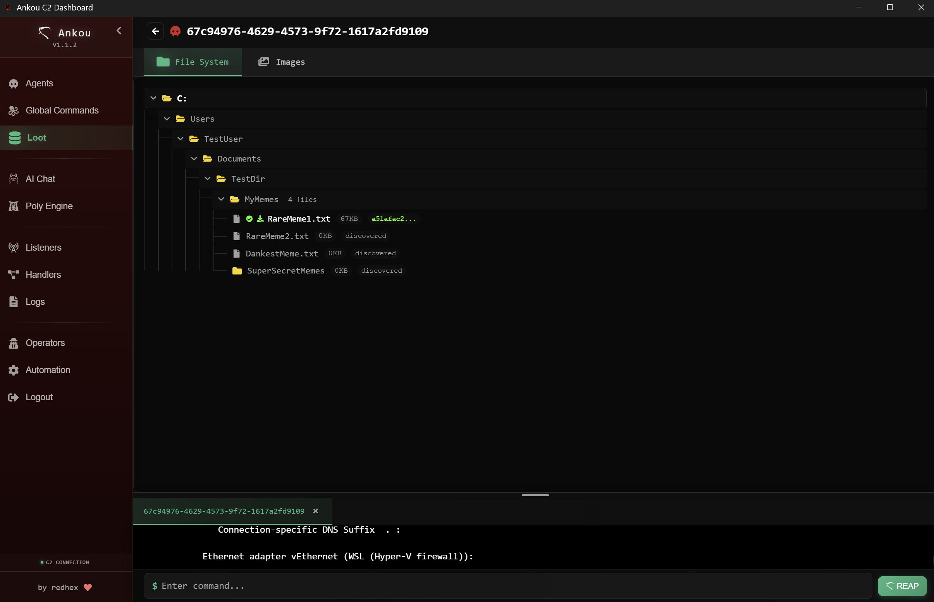Click the green checkmark on RareMeme1.txt
934x602 pixels.
250,218
